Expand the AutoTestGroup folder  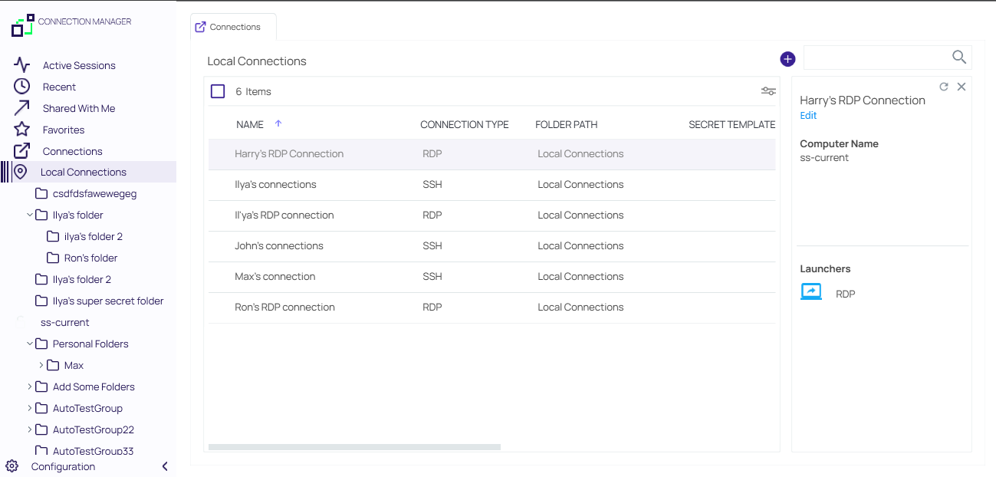(x=31, y=409)
